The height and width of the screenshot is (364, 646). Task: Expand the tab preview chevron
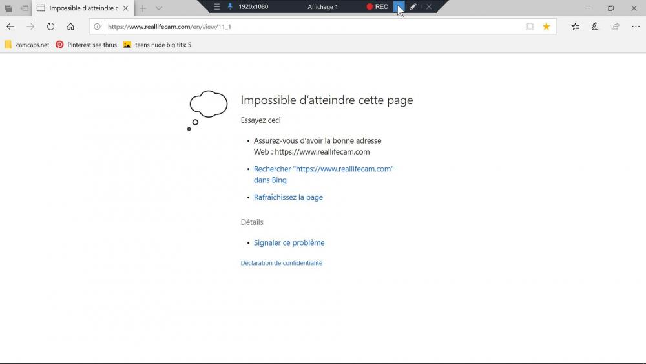pos(158,8)
